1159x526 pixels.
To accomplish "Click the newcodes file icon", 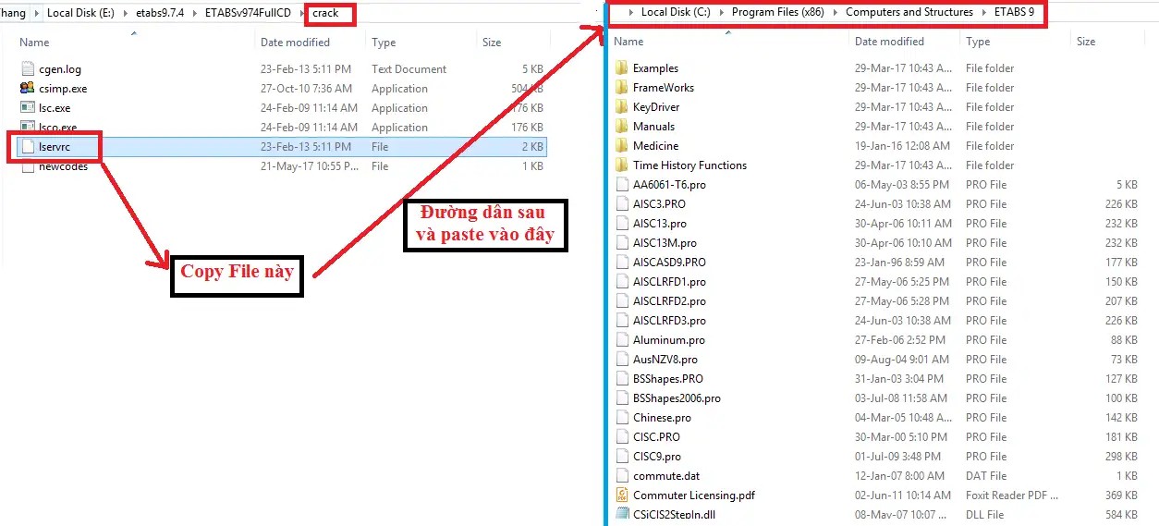I will coord(27,166).
